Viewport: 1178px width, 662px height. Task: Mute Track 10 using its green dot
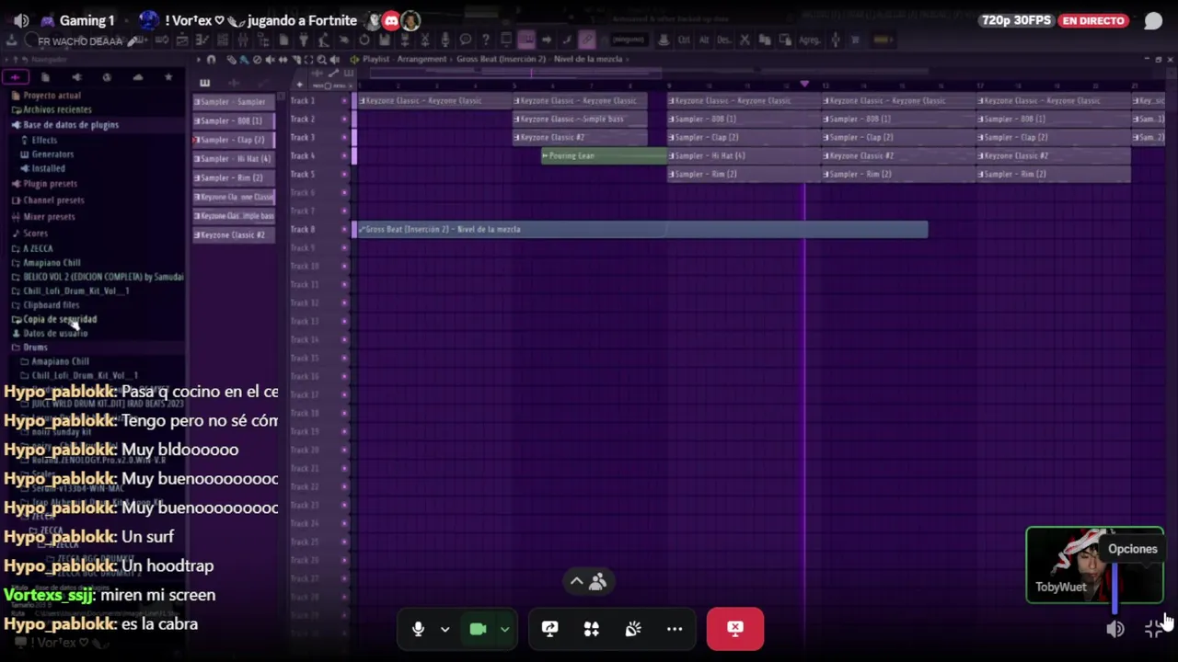pyautogui.click(x=344, y=266)
